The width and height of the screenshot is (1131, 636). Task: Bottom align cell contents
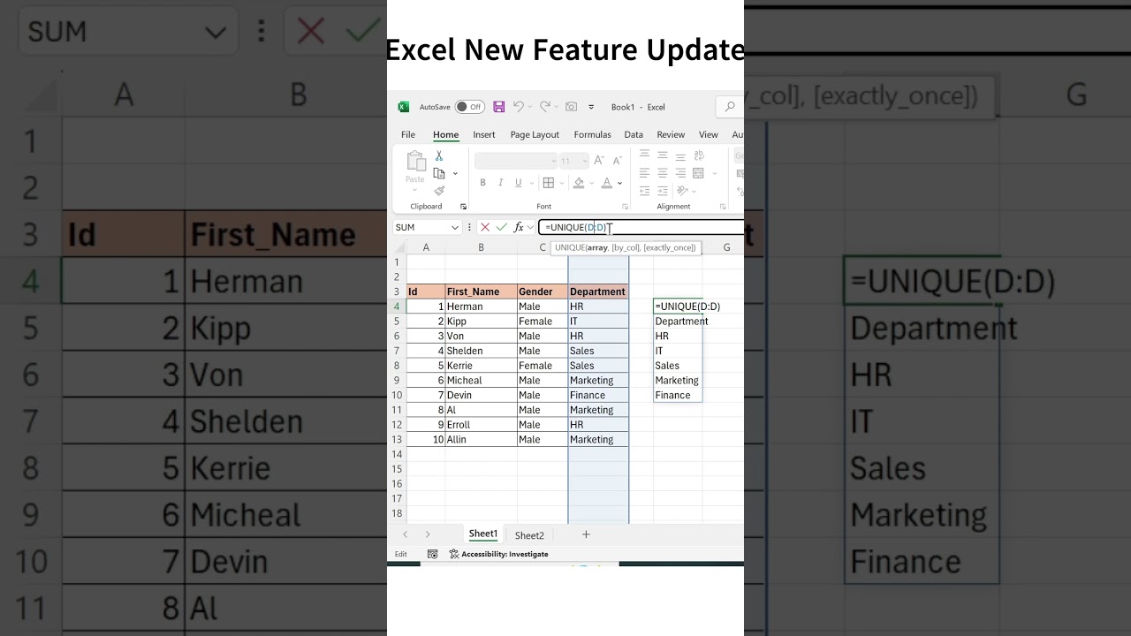tap(680, 155)
